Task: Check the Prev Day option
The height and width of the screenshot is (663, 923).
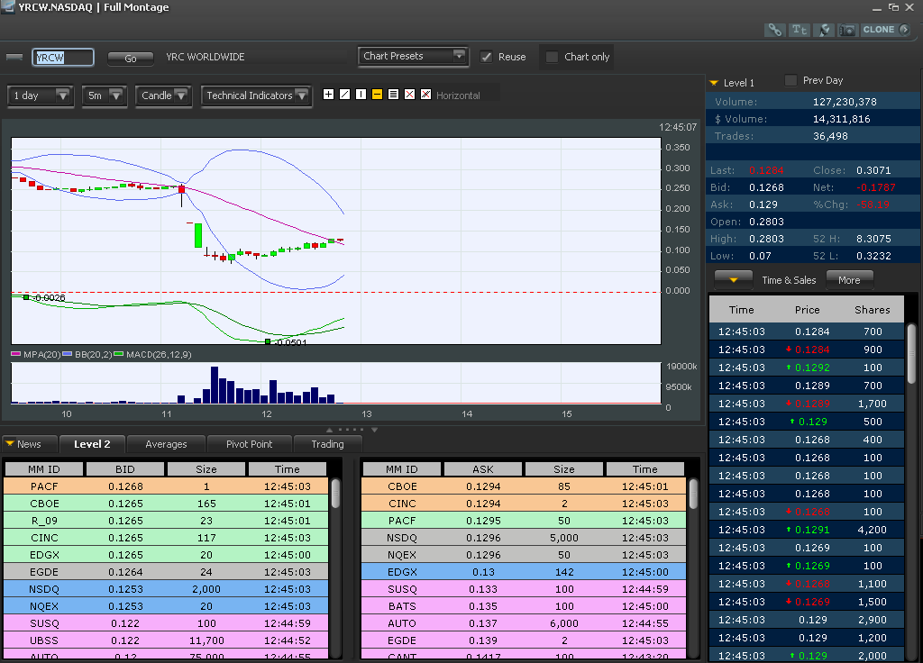Action: [790, 82]
